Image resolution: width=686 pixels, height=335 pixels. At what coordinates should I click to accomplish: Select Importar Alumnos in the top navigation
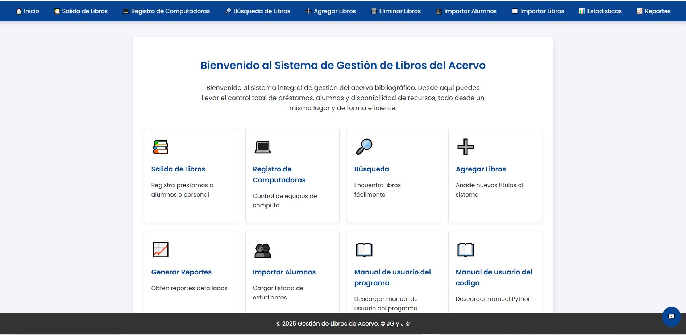[466, 11]
